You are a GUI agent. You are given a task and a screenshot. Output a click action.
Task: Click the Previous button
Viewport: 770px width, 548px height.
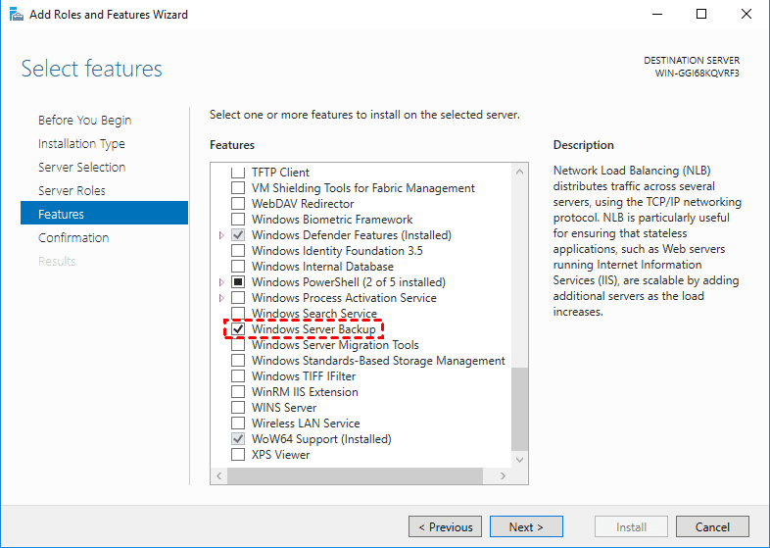[x=445, y=526]
